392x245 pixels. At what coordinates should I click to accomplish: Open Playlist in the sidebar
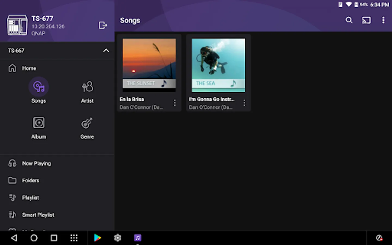click(x=30, y=198)
